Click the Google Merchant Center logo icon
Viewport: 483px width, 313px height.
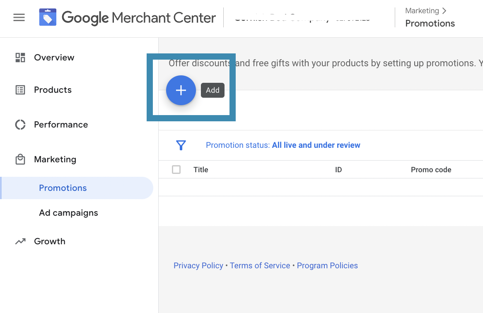coord(48,17)
